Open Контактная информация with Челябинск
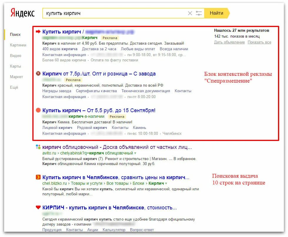The height and width of the screenshot is (237, 288). [64, 133]
